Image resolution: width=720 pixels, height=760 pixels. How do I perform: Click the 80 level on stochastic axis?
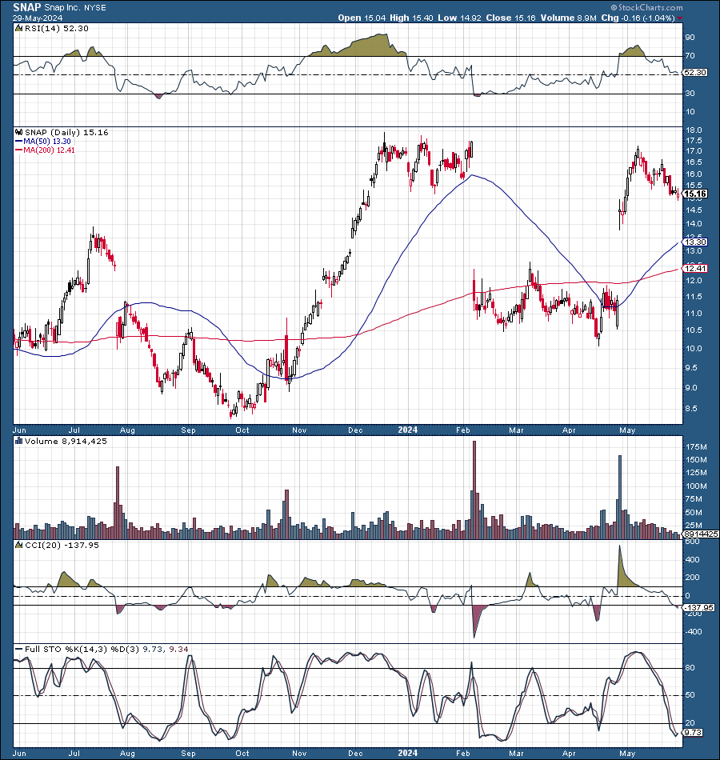click(x=690, y=668)
